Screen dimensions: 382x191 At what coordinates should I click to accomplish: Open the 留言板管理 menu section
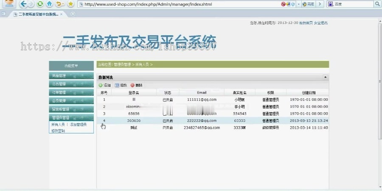tap(71, 109)
